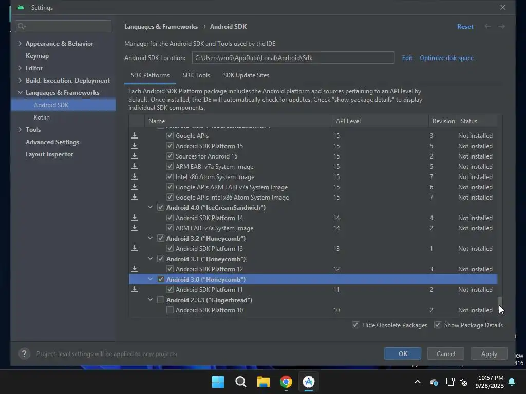This screenshot has width=526, height=394.
Task: Click Android SDK Location path field
Action: (x=293, y=57)
